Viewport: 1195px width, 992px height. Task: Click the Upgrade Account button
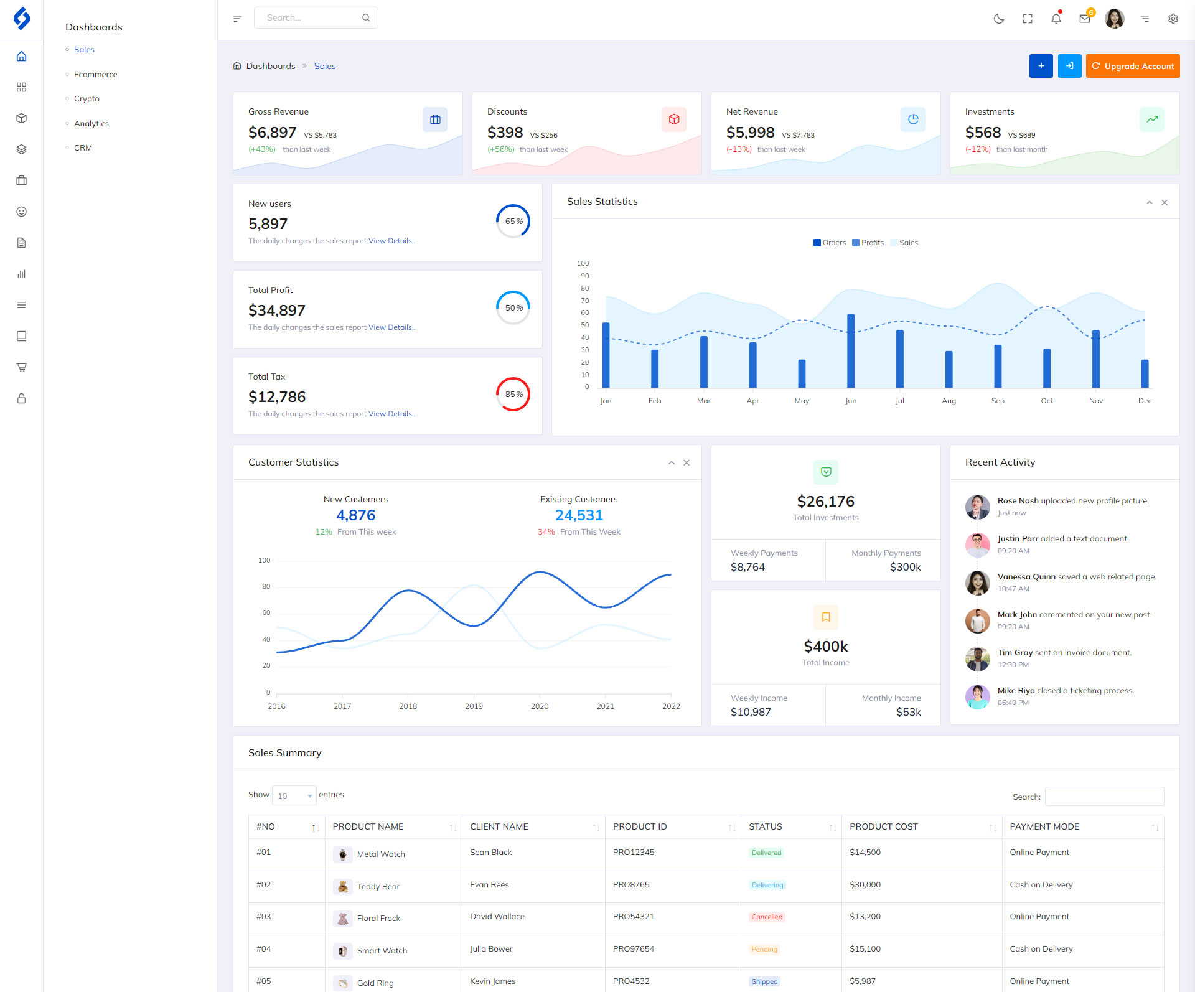coord(1132,66)
